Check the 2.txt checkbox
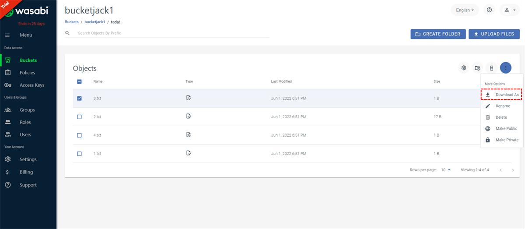Screen dimensions: 525x229 point(79,117)
